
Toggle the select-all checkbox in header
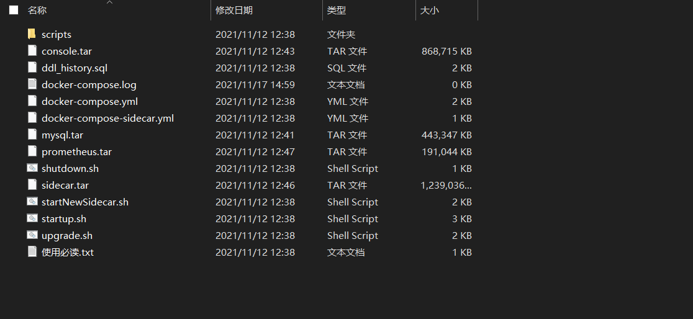pos(14,10)
